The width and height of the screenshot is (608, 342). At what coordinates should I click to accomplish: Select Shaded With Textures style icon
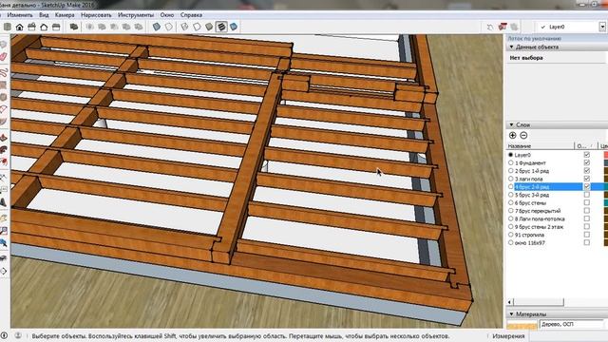(221, 27)
